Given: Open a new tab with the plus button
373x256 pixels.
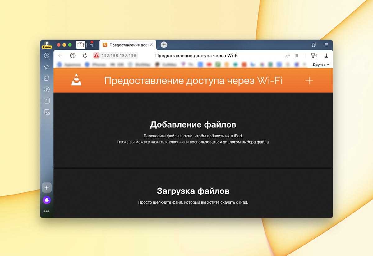Looking at the screenshot, I should click(164, 45).
